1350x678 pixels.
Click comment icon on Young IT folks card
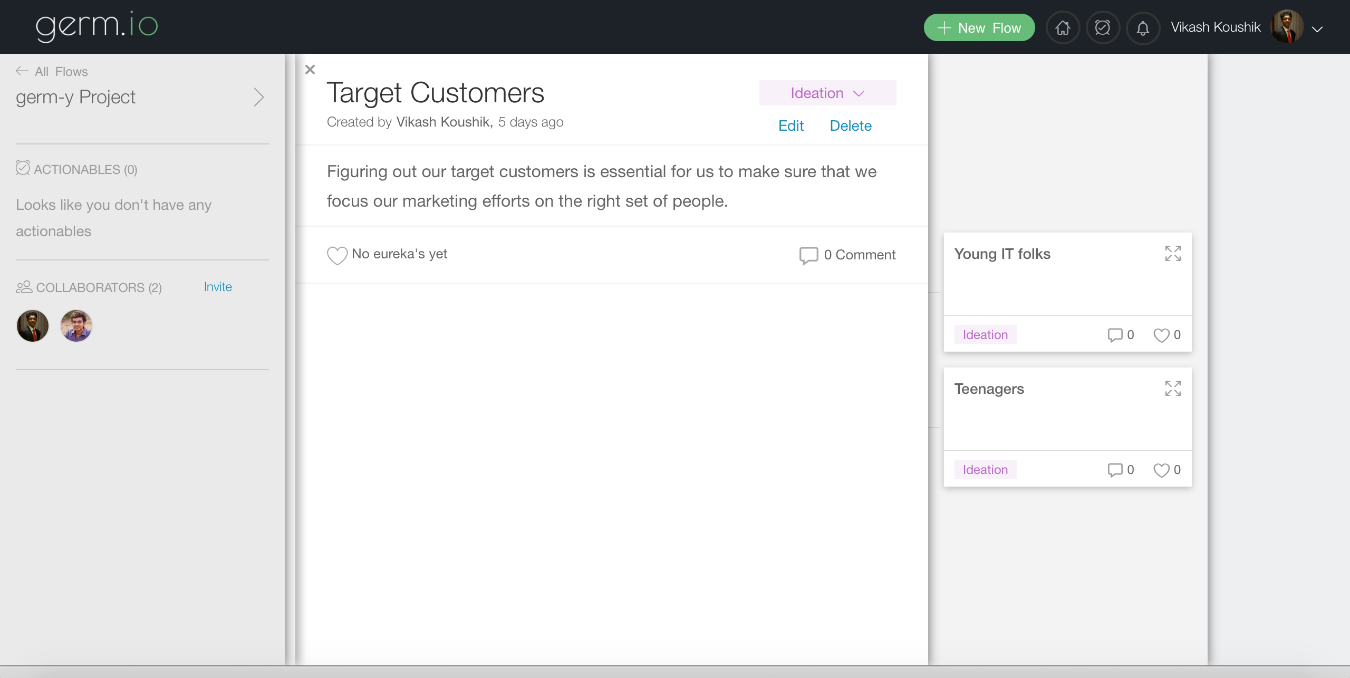[1115, 335]
